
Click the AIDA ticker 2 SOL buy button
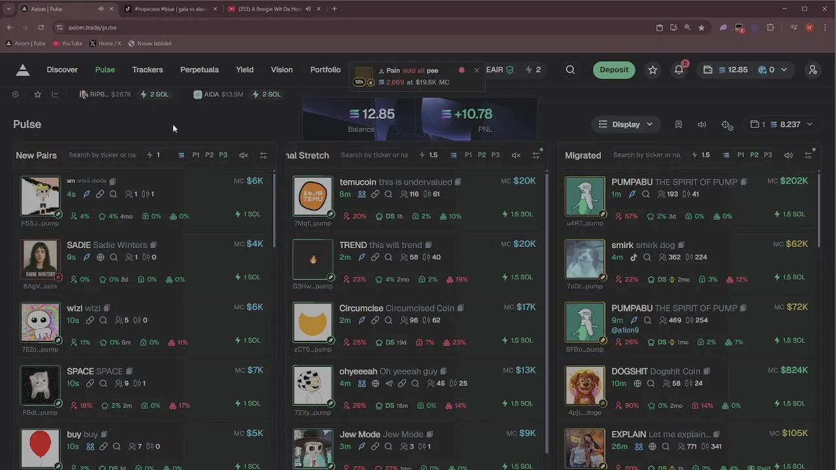[x=266, y=95]
